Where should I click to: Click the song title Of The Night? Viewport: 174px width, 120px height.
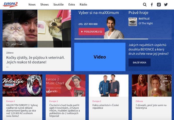tap(146, 23)
